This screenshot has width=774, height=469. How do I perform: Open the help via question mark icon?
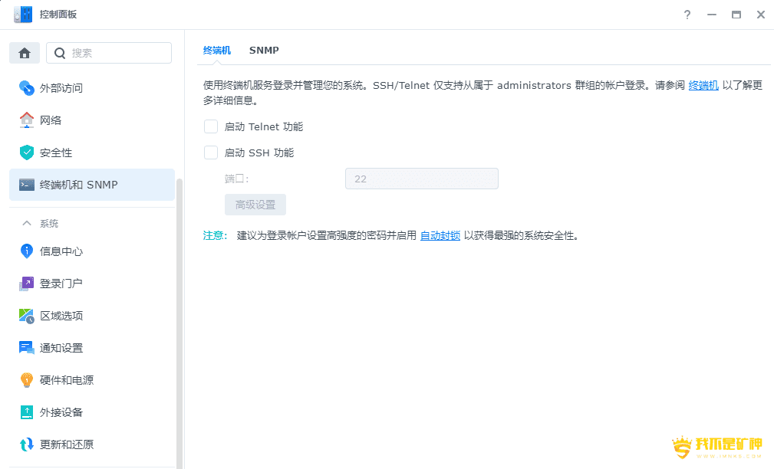click(x=687, y=14)
